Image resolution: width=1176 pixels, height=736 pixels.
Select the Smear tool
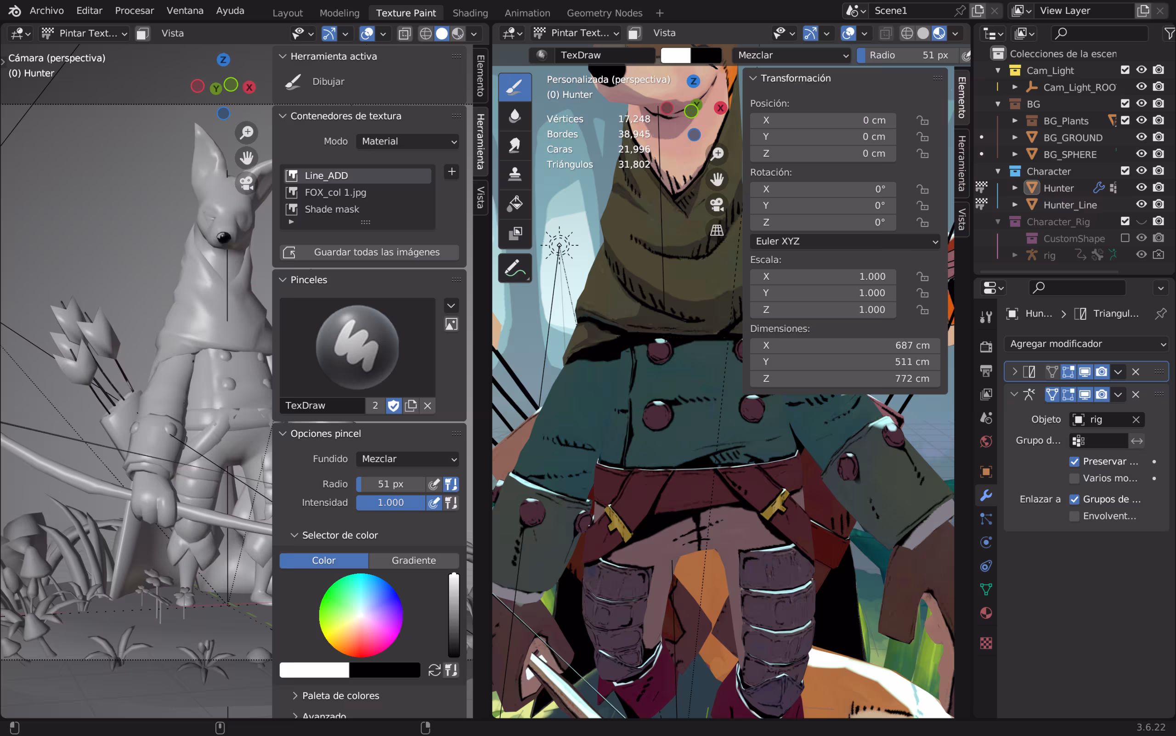click(514, 145)
